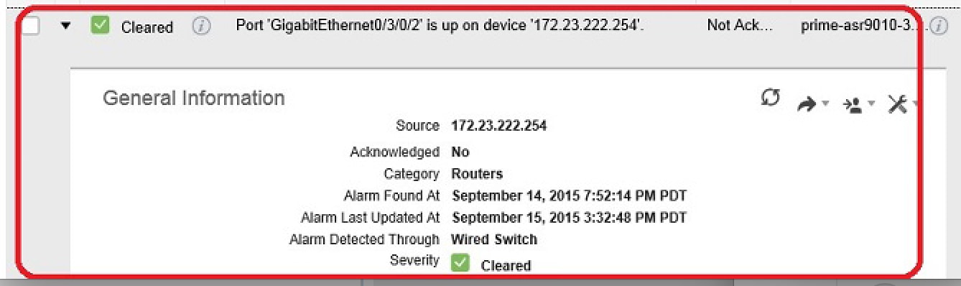Open severity info icon next to Cleared
This screenshot has width=961, height=286.
(x=202, y=27)
